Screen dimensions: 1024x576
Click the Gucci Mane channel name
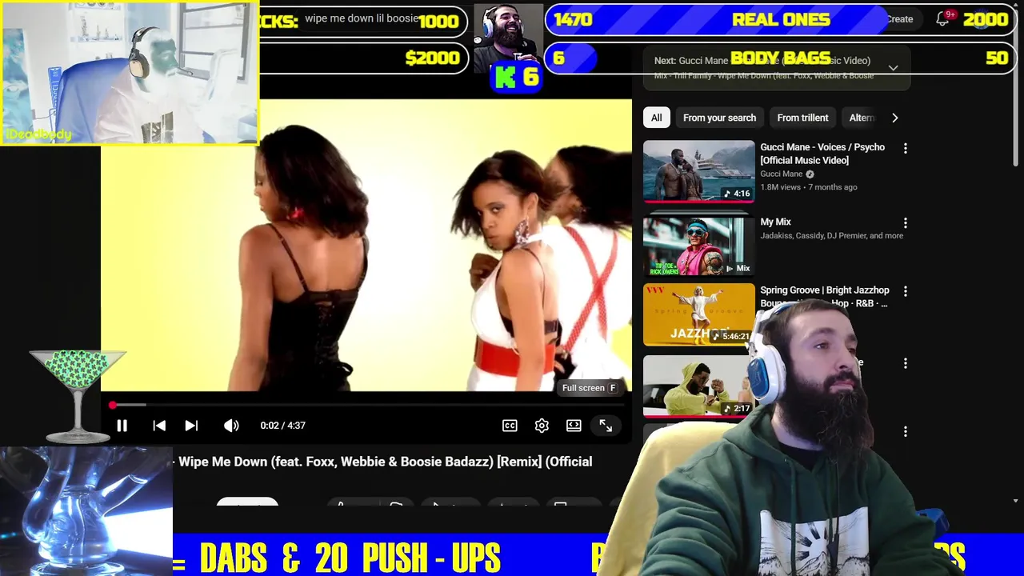coord(782,174)
